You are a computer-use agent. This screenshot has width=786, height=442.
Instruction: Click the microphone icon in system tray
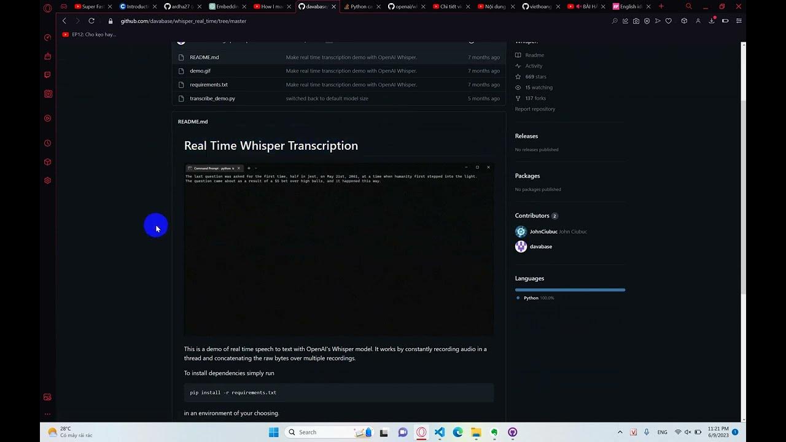pyautogui.click(x=647, y=432)
